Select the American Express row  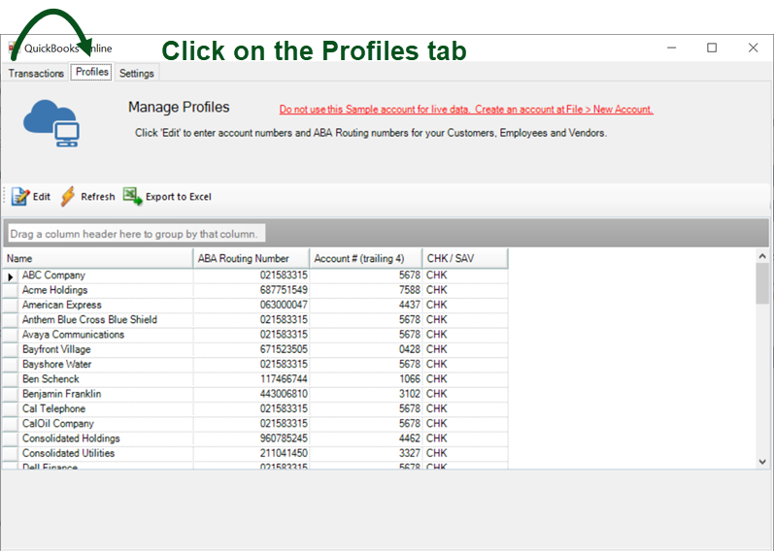pos(255,305)
